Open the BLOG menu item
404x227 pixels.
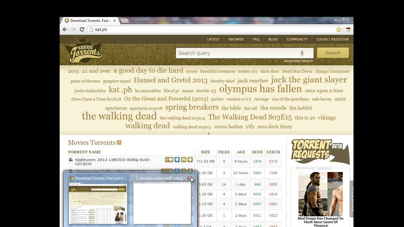tap(273, 39)
